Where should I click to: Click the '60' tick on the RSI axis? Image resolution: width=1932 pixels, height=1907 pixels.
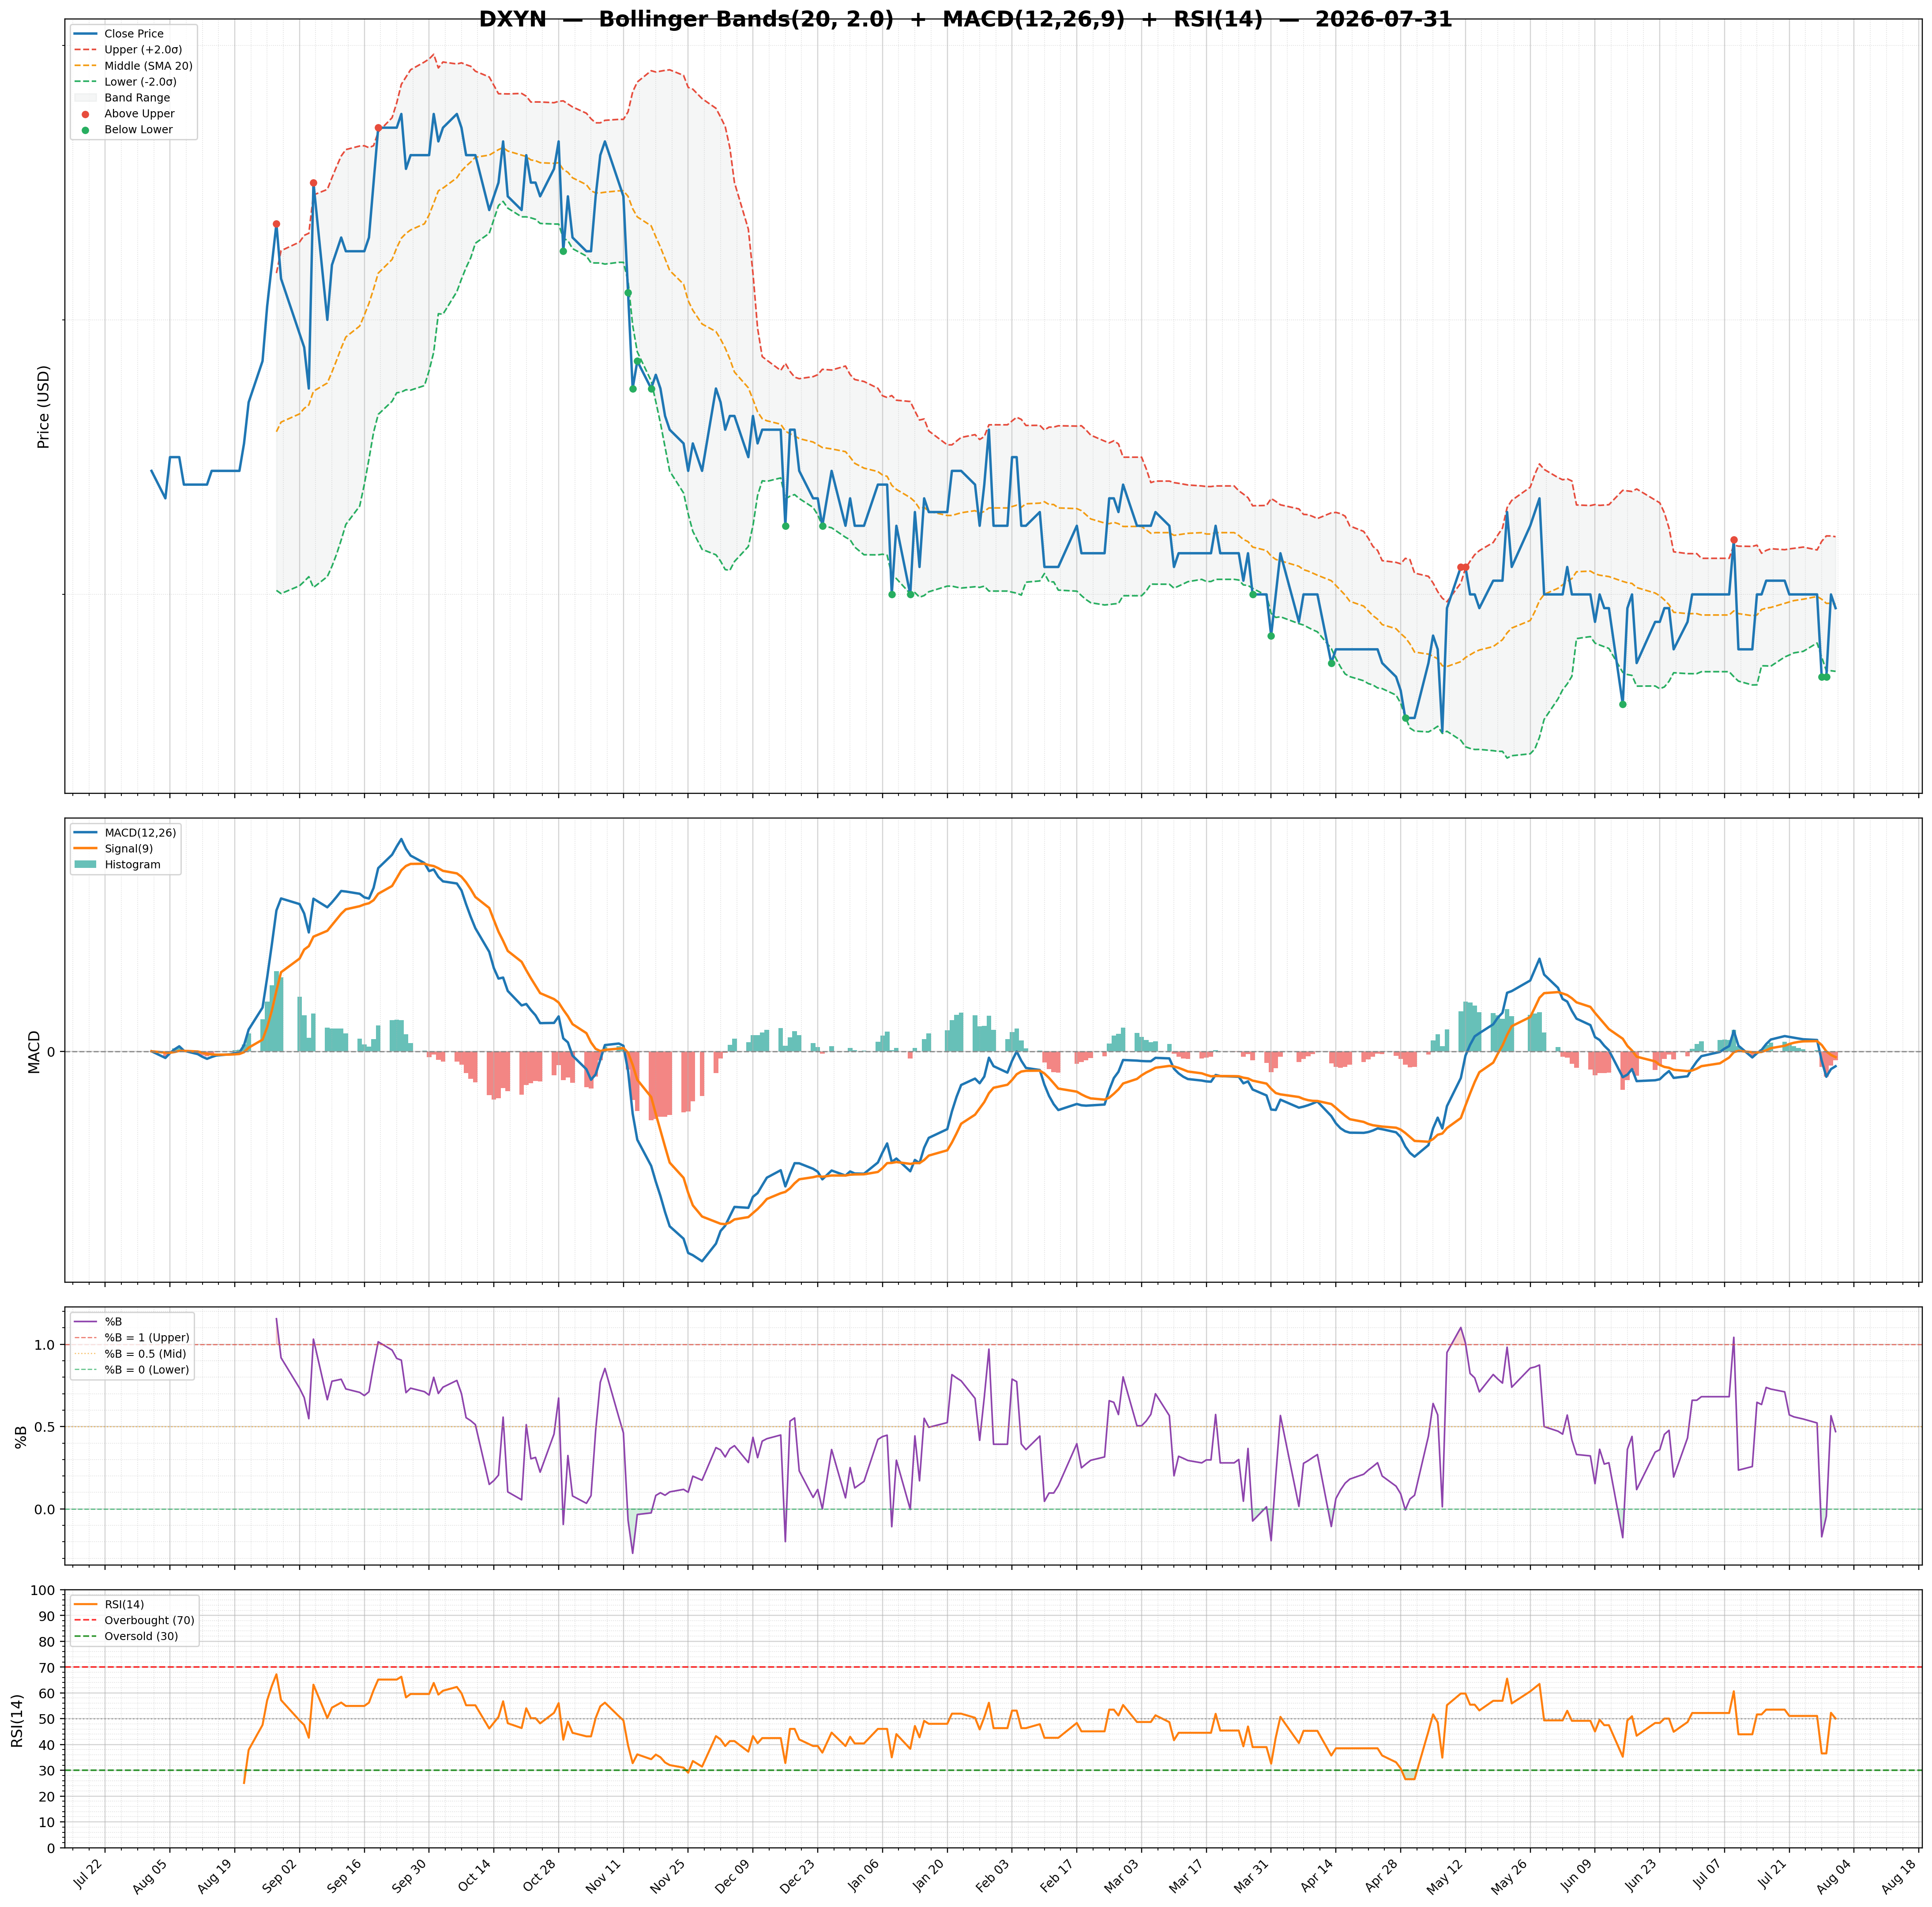(x=47, y=1694)
